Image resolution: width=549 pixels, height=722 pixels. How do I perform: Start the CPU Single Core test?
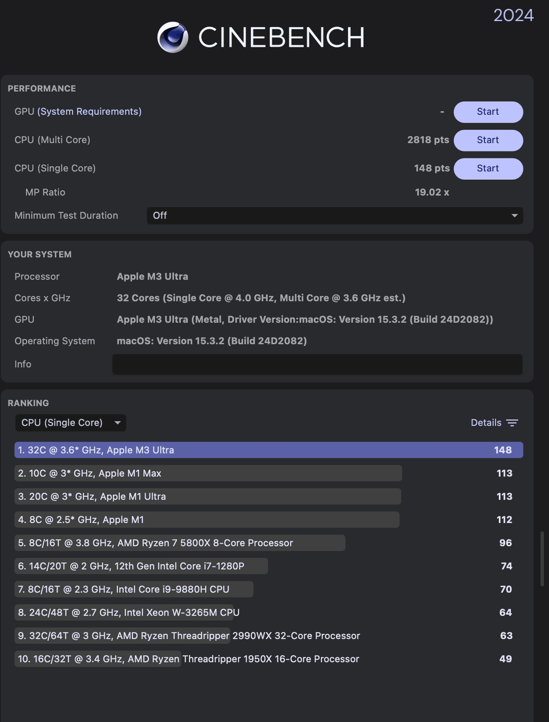click(x=488, y=168)
